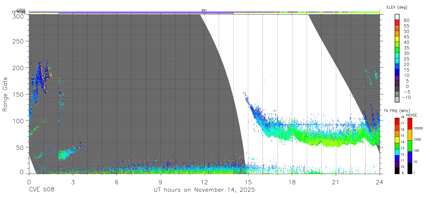Click the ELEV (deg) legend title
The height and width of the screenshot is (197, 427).
pyautogui.click(x=396, y=7)
